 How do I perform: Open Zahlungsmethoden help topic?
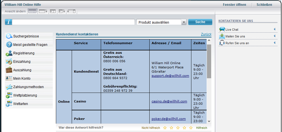(x=29, y=87)
